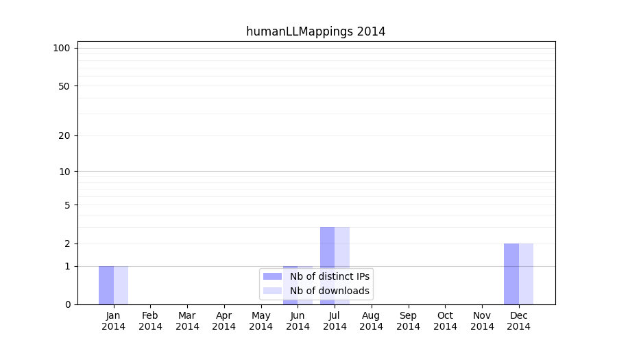This screenshot has width=617, height=342.
Task: Click the downloads legend color swatch
Action: tap(272, 291)
